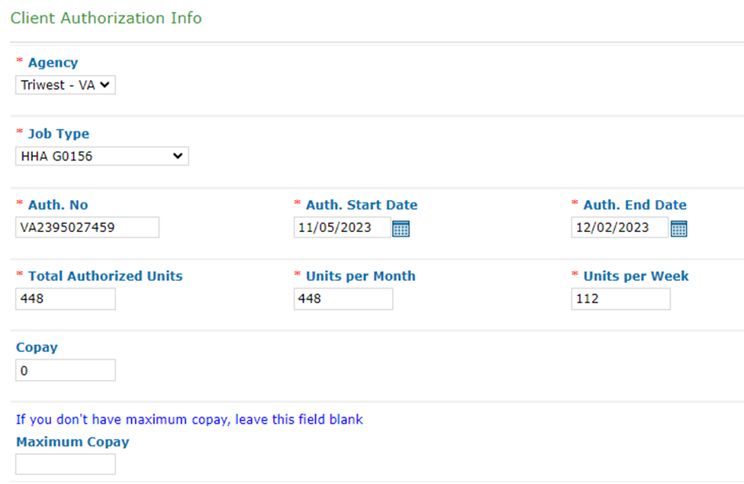
Task: Open the Auth. Start Date calendar picker
Action: pyautogui.click(x=401, y=228)
